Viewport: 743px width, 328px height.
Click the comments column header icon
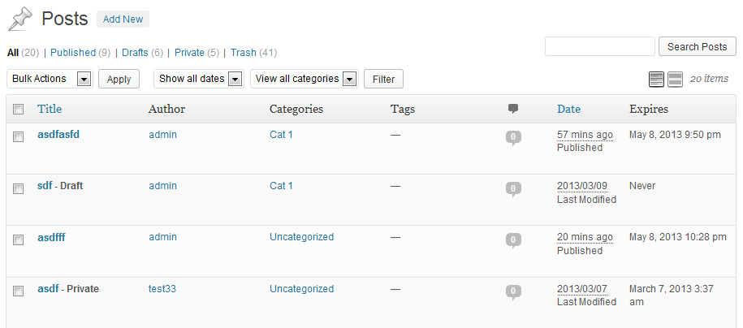point(513,109)
